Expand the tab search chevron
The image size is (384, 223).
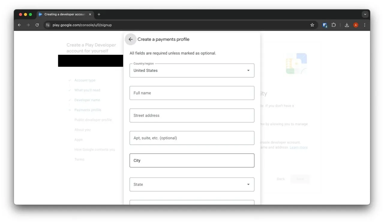click(365, 14)
